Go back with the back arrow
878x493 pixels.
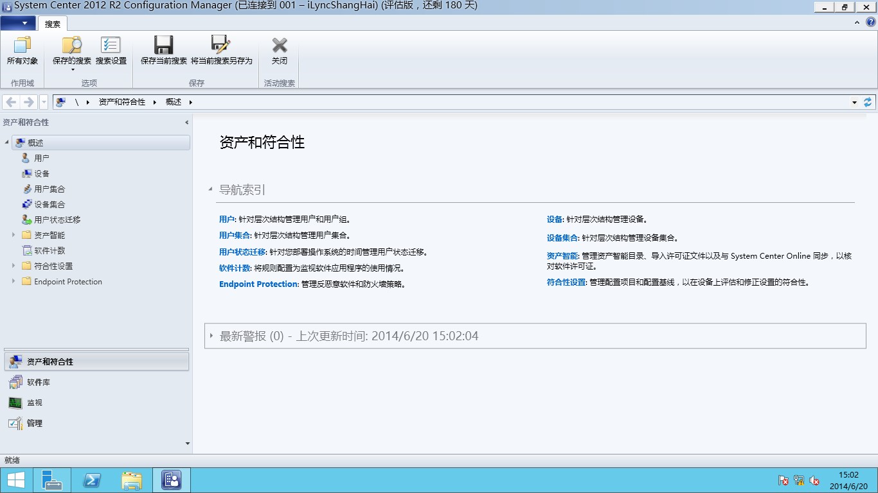pyautogui.click(x=11, y=102)
